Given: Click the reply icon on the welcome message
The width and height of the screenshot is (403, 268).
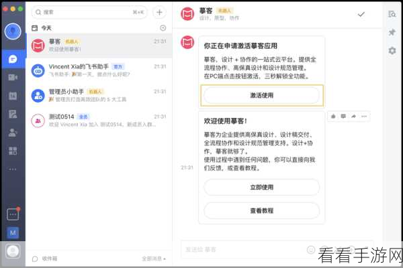Looking at the screenshot, I should coord(343,117).
